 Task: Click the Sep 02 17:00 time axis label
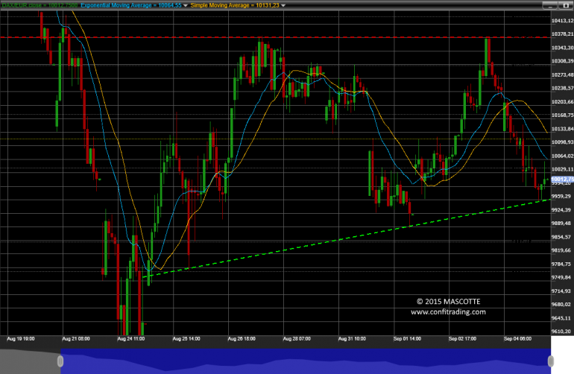pos(463,339)
